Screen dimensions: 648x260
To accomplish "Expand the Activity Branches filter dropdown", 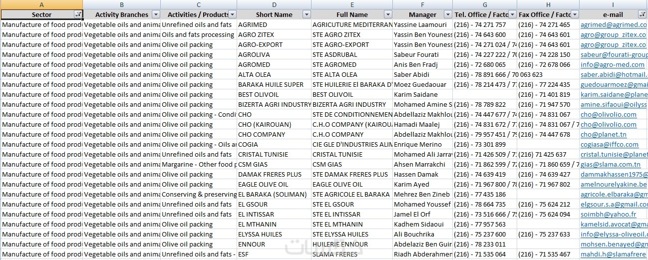I will 156,14.
